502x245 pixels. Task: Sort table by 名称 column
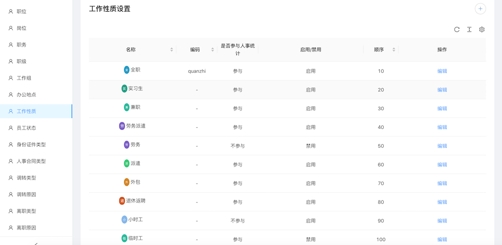(x=172, y=50)
